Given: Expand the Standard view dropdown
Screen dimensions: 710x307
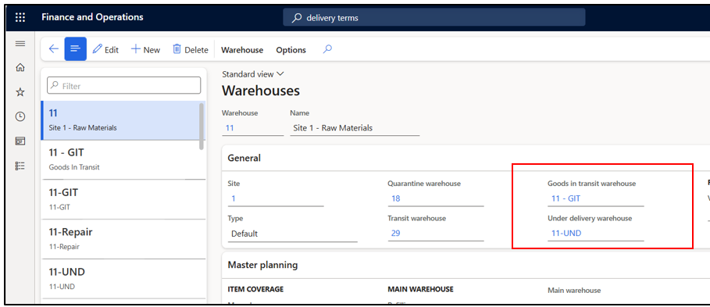Looking at the screenshot, I should click(x=252, y=73).
